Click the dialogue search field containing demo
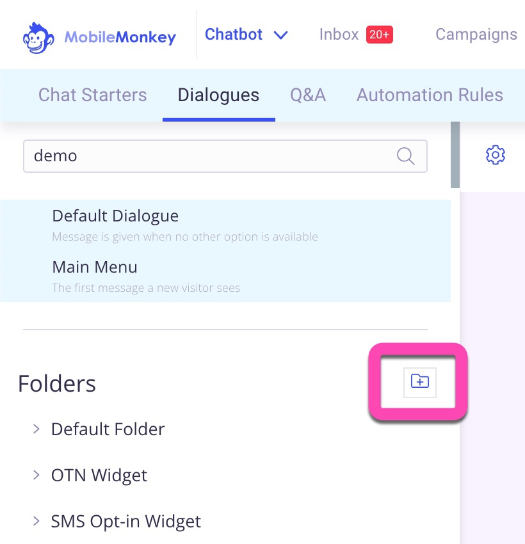Image resolution: width=525 pixels, height=544 pixels. pyautogui.click(x=225, y=156)
